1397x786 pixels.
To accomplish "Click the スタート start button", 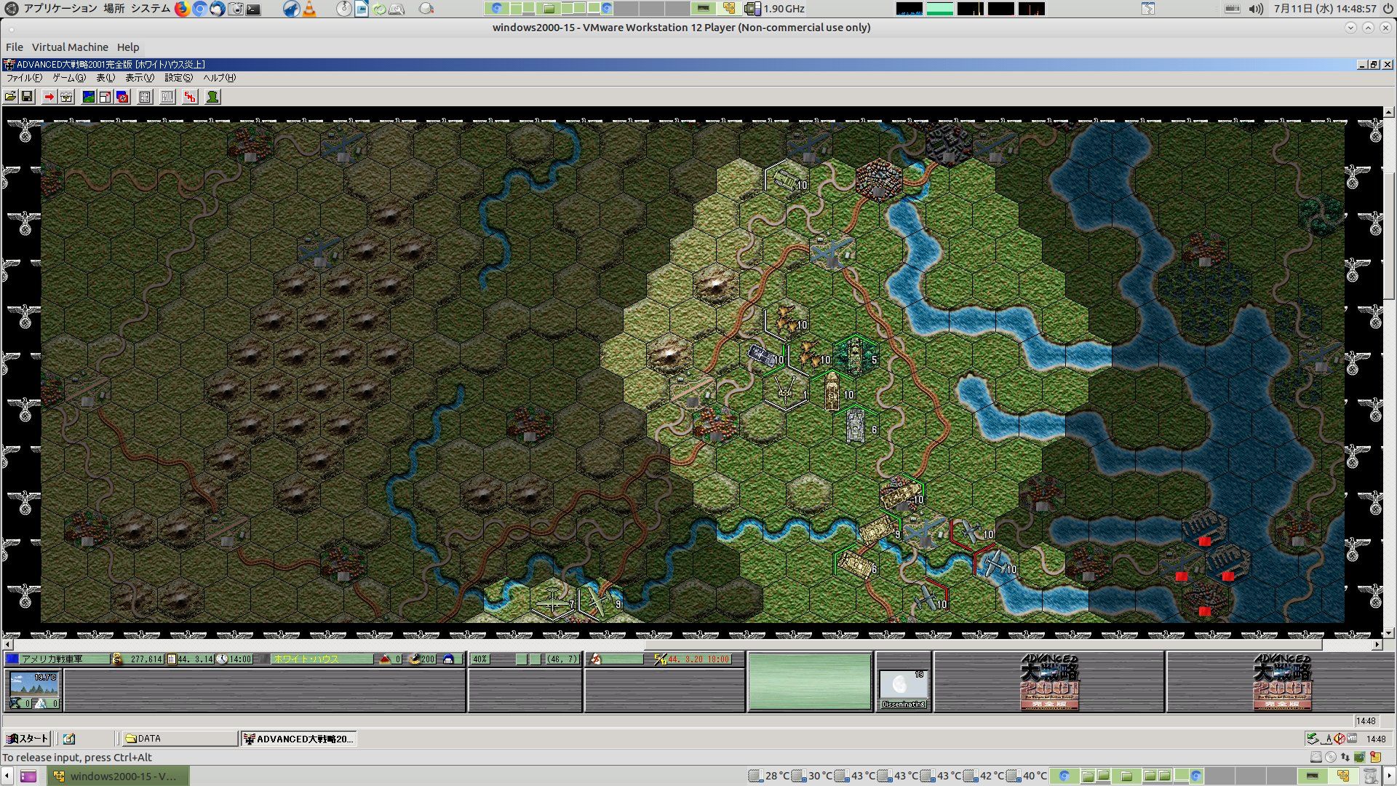I will click(28, 739).
